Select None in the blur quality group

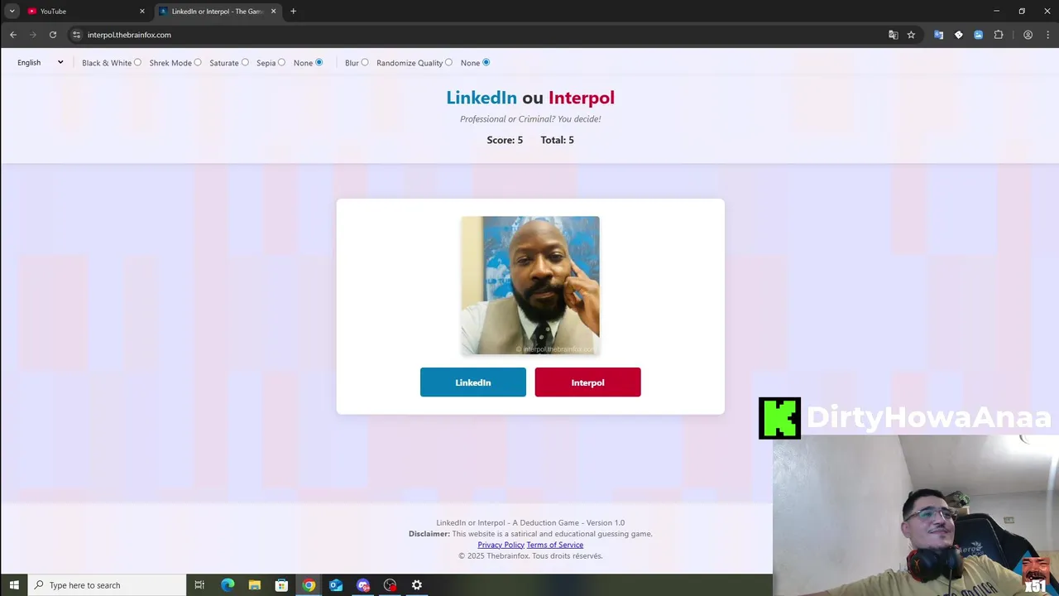[x=486, y=62]
